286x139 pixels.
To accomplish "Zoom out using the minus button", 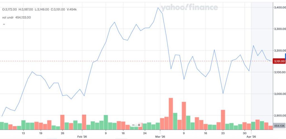I will point(133,125).
